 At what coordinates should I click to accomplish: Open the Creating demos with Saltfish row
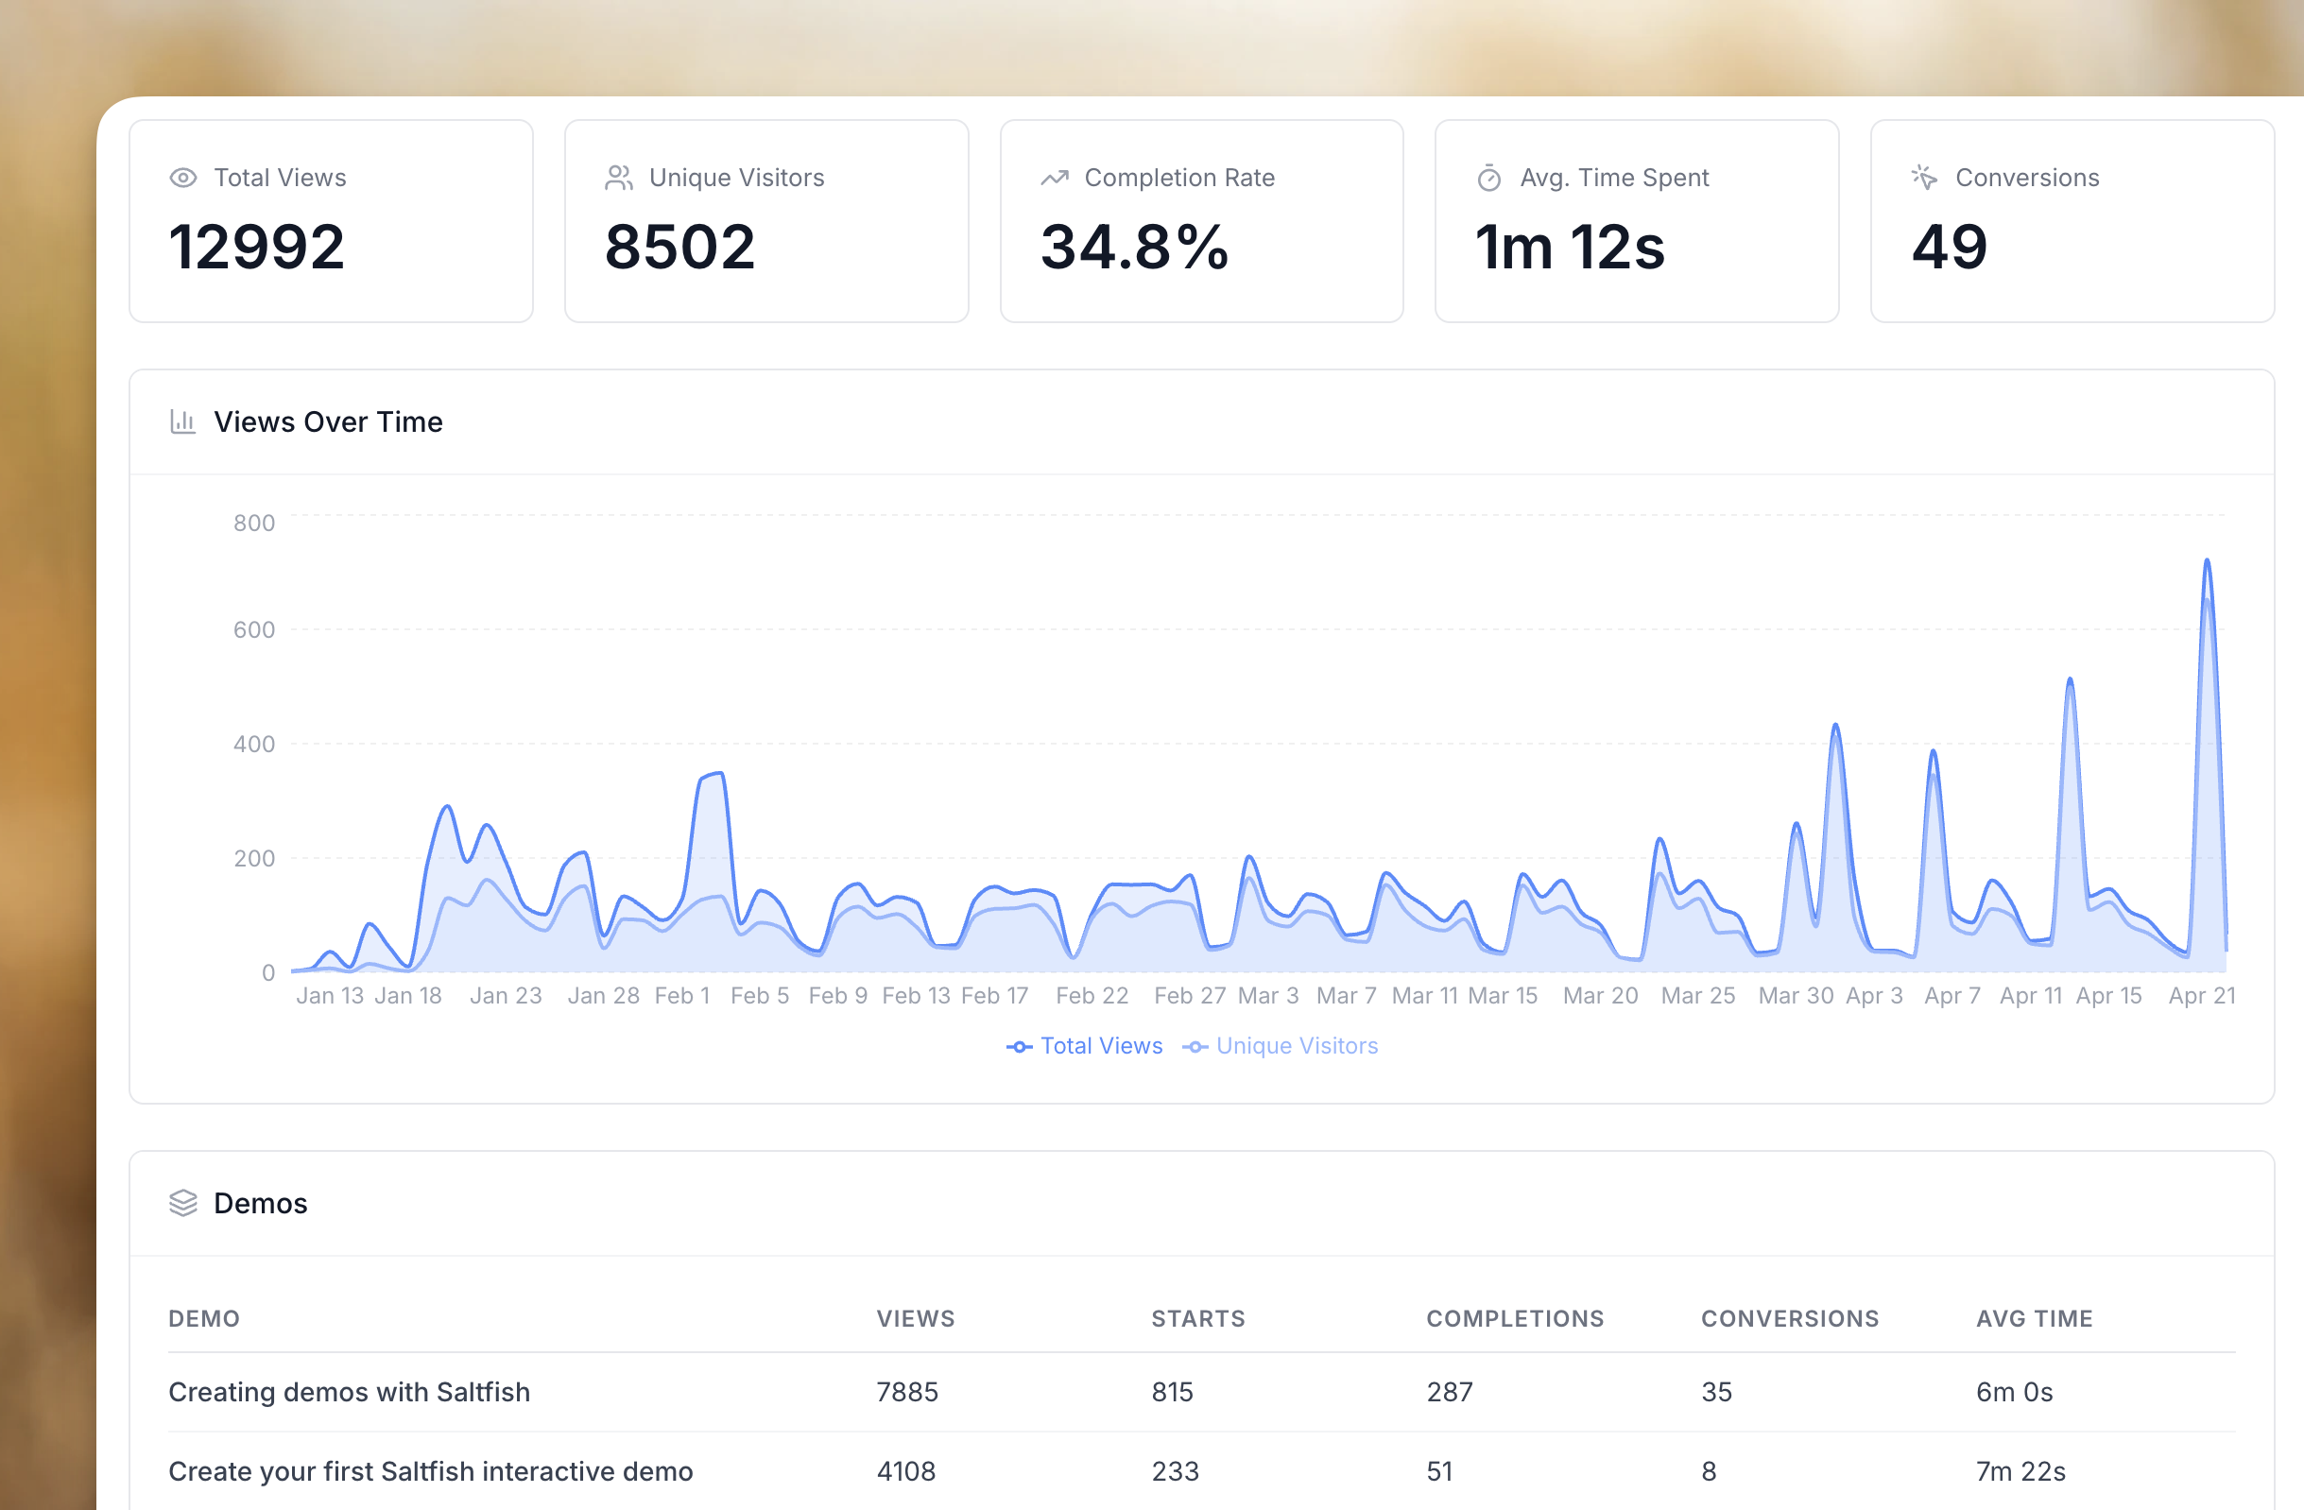[x=349, y=1392]
